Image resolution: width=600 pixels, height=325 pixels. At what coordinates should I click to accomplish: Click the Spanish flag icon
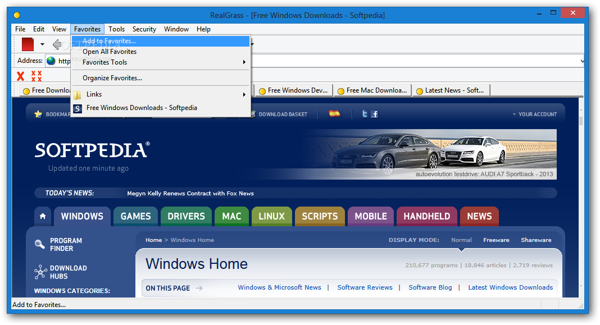tap(334, 113)
